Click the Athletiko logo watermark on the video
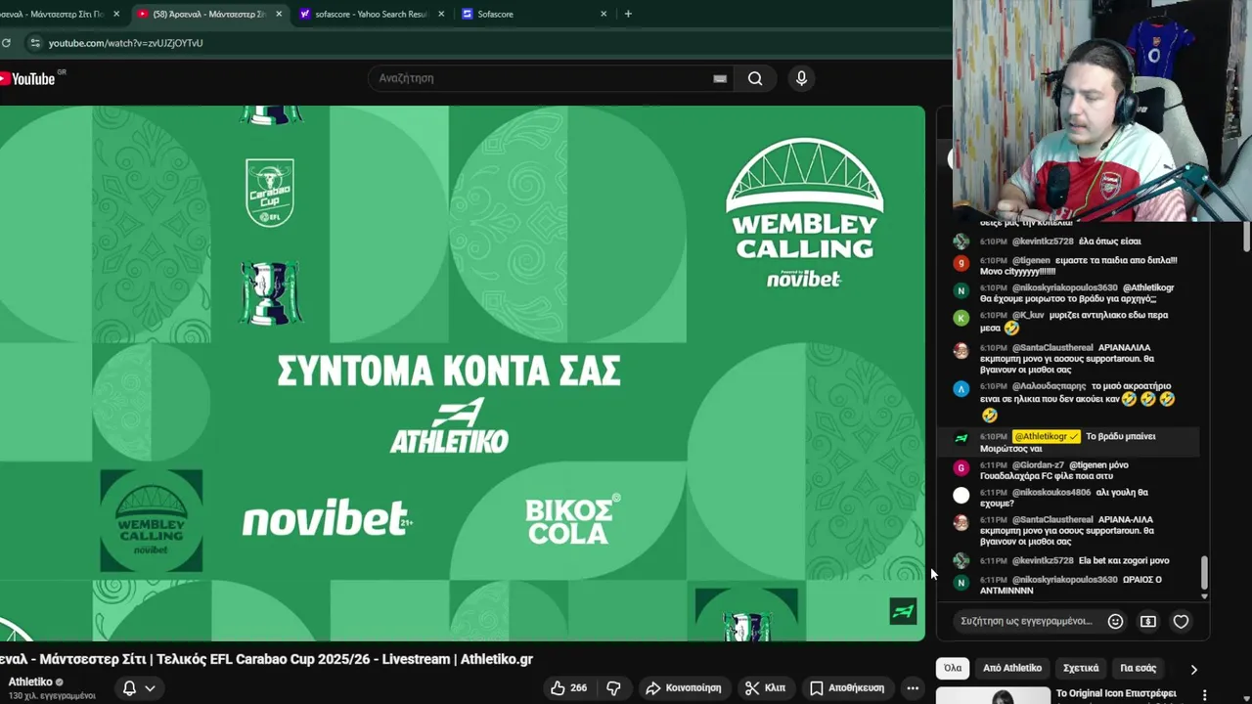The width and height of the screenshot is (1252, 704). click(903, 611)
